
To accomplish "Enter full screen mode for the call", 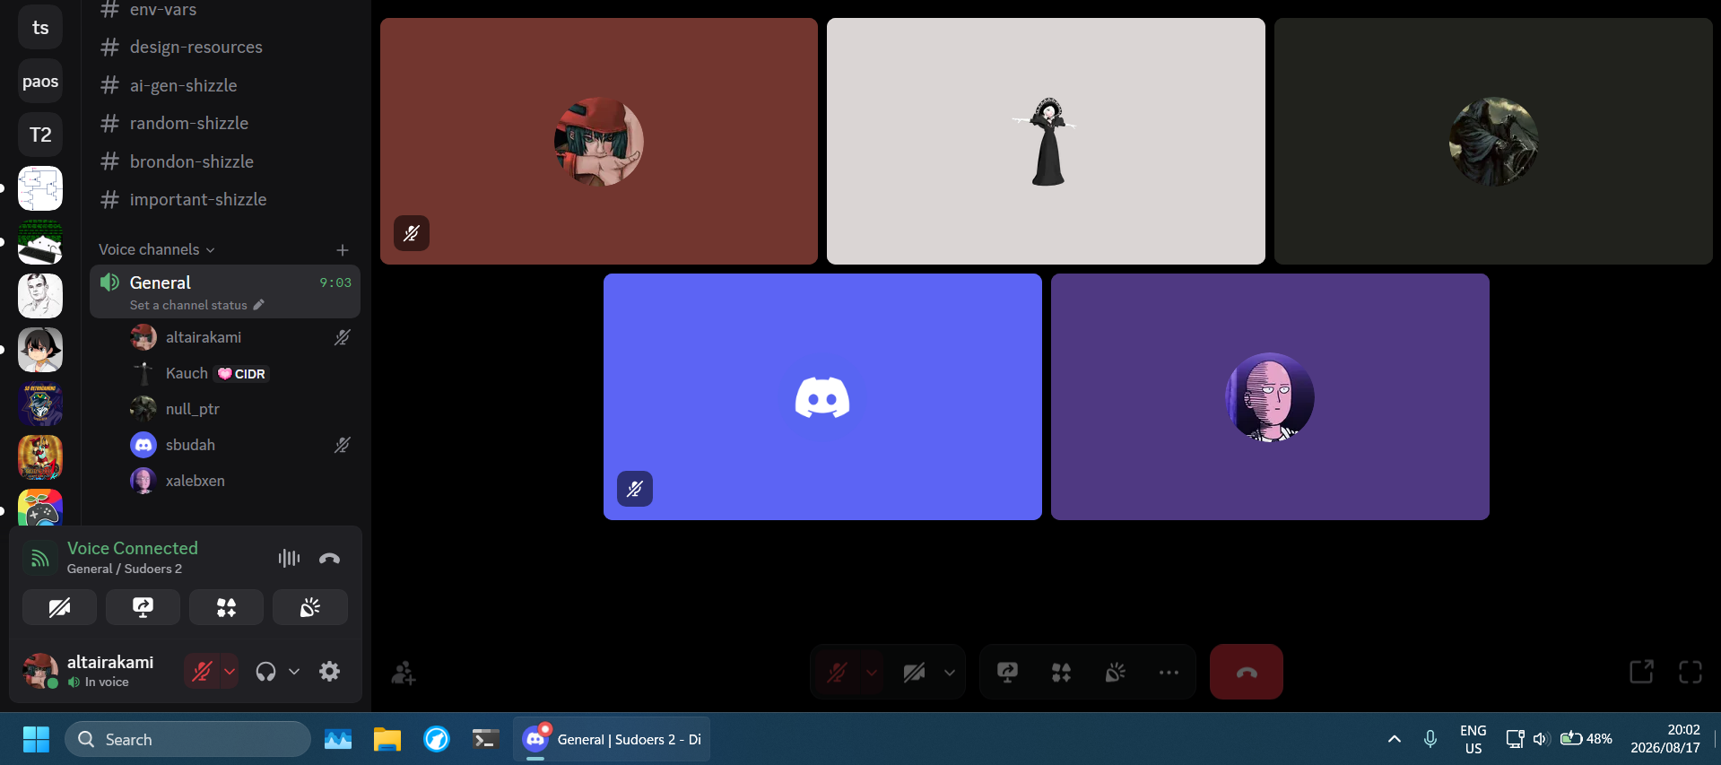I will point(1691,672).
